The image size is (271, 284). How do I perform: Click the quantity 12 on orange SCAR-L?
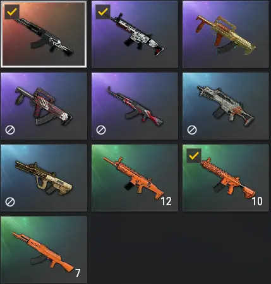166,201
